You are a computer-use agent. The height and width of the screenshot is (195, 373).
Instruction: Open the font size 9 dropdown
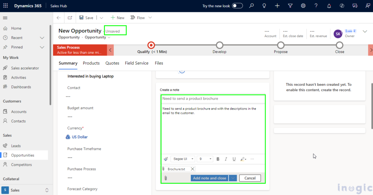coord(205,159)
